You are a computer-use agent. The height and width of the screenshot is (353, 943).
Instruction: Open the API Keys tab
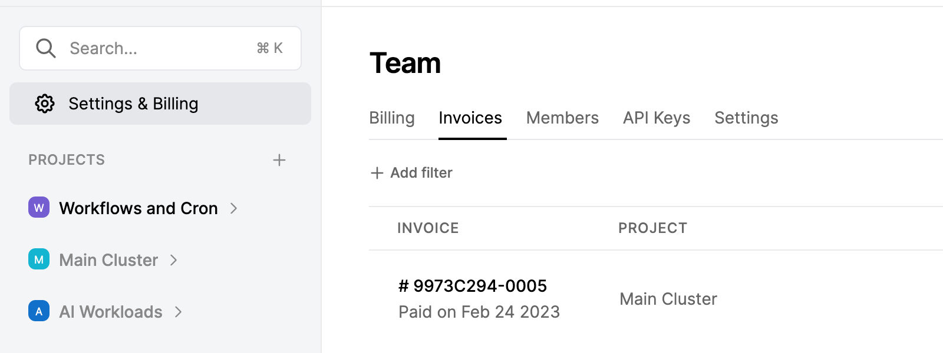657,118
